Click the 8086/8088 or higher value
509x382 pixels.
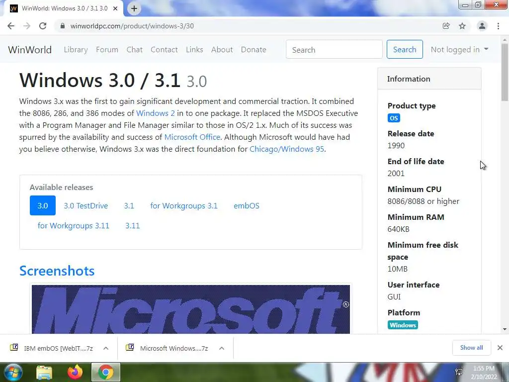pos(424,201)
